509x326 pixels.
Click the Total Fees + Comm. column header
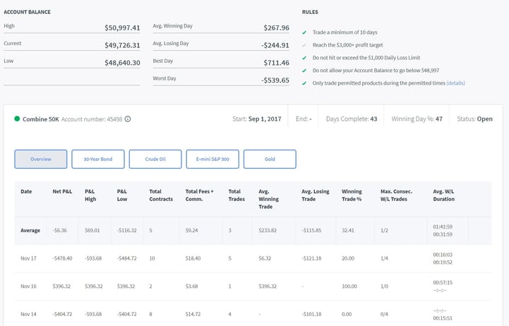[x=199, y=195]
